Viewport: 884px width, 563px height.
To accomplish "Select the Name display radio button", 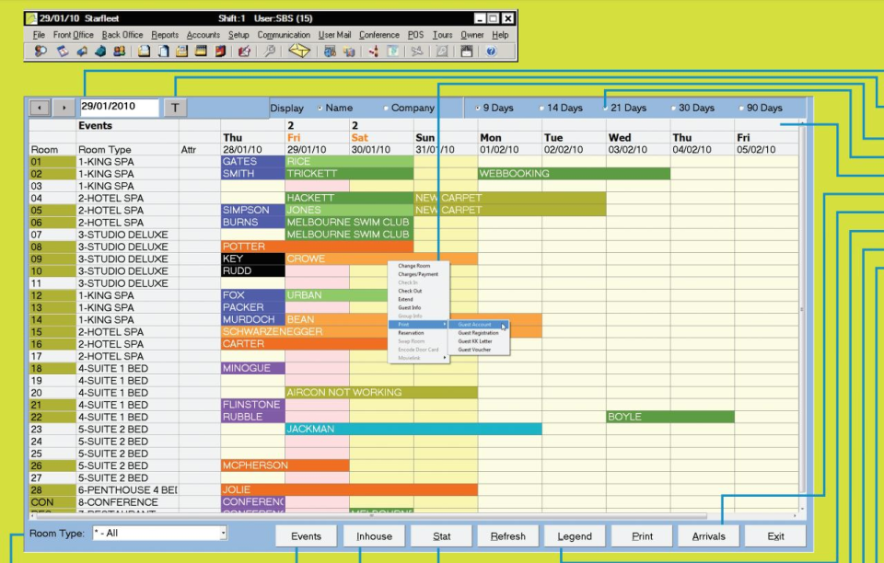I will (x=320, y=109).
